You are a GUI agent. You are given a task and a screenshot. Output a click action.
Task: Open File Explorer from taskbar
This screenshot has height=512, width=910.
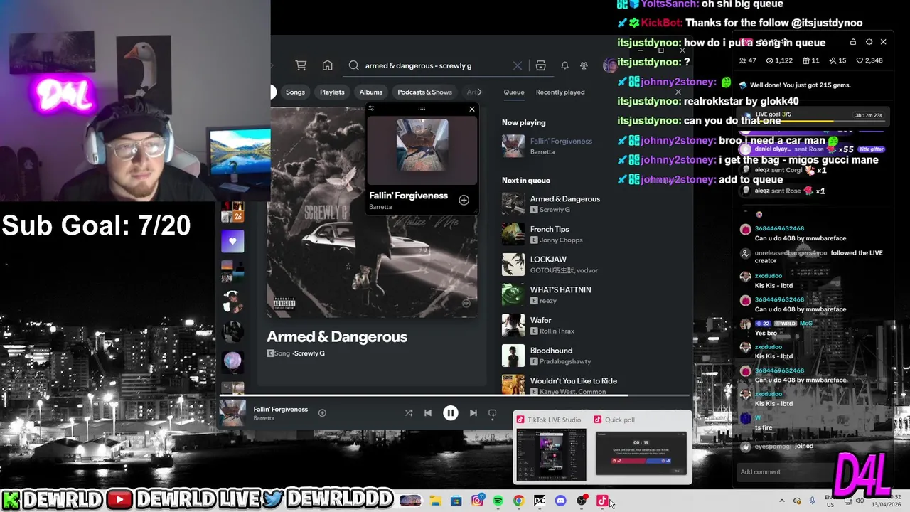click(435, 501)
